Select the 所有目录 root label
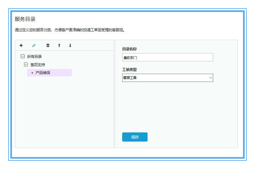255x169 pixels. point(34,57)
